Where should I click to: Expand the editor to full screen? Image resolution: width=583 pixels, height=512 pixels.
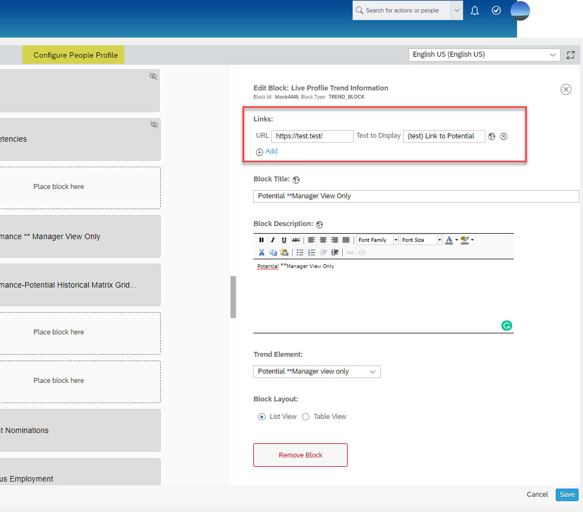click(x=570, y=55)
